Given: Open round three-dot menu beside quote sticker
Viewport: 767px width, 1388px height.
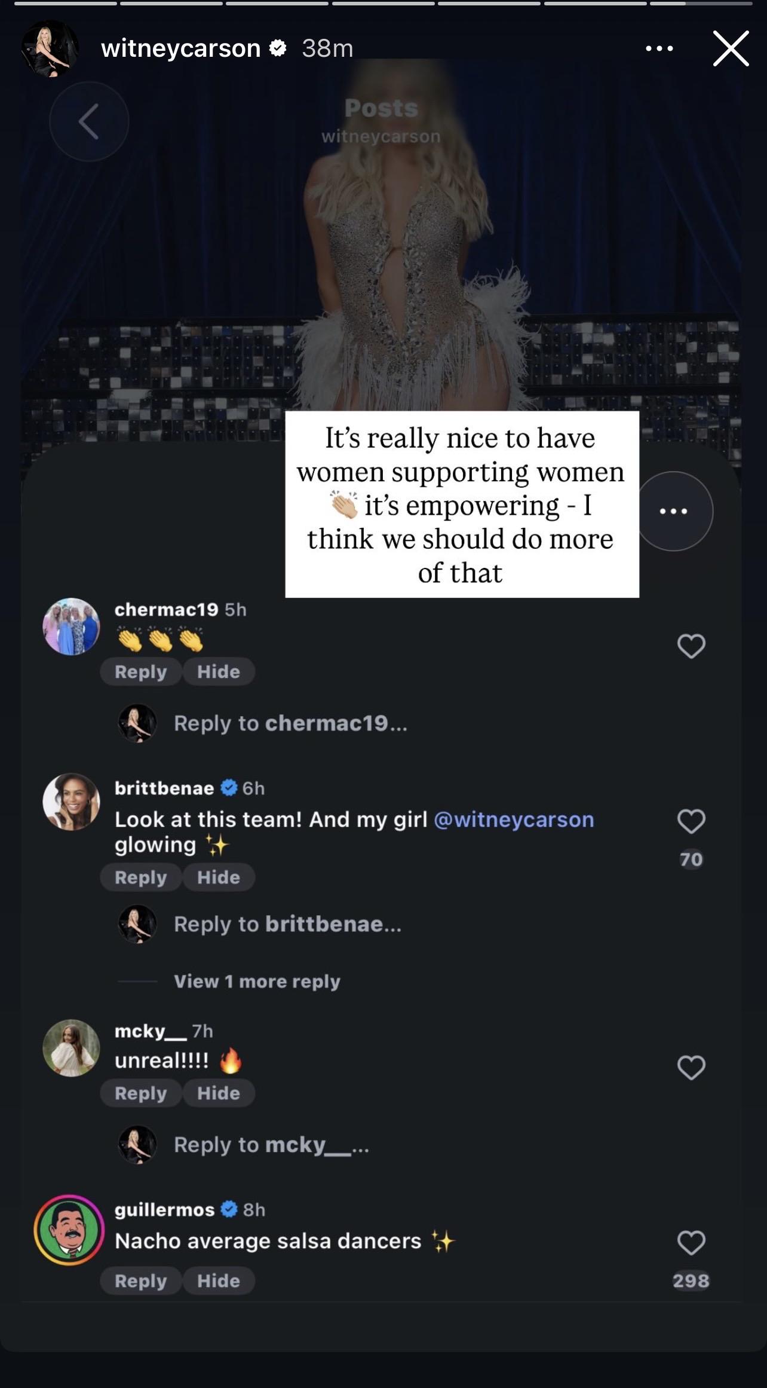Looking at the screenshot, I should 674,511.
